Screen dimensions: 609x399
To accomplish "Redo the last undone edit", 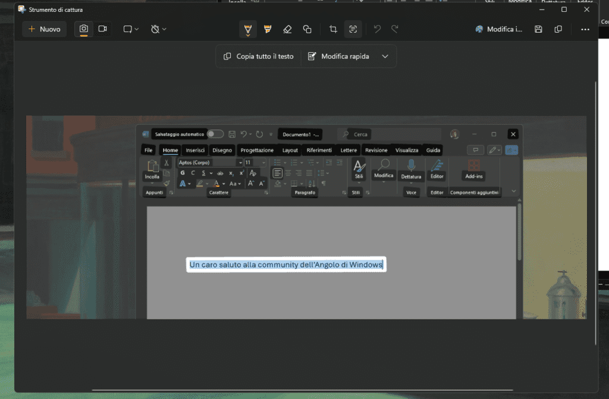I will click(394, 29).
